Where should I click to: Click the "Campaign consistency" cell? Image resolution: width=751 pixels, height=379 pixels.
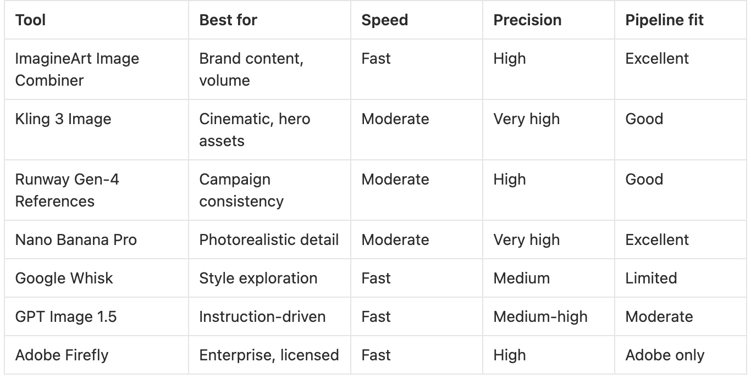(241, 190)
